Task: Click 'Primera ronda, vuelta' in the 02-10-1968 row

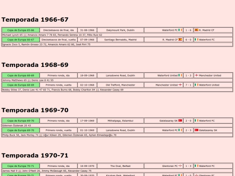Action: 59,85
